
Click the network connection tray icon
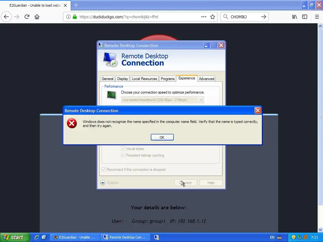tap(300, 237)
